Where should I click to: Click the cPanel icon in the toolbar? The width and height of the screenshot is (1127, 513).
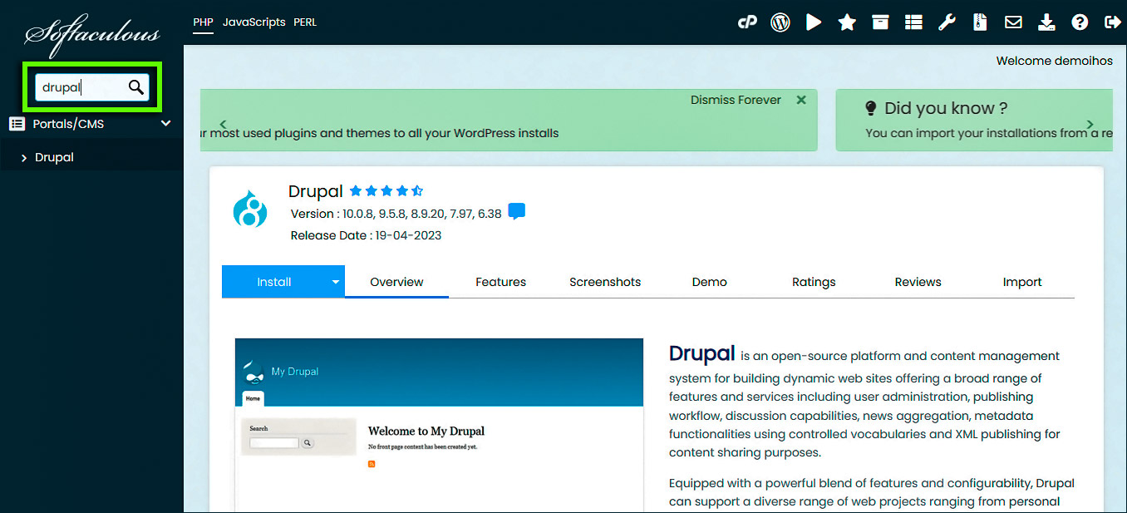tap(747, 22)
